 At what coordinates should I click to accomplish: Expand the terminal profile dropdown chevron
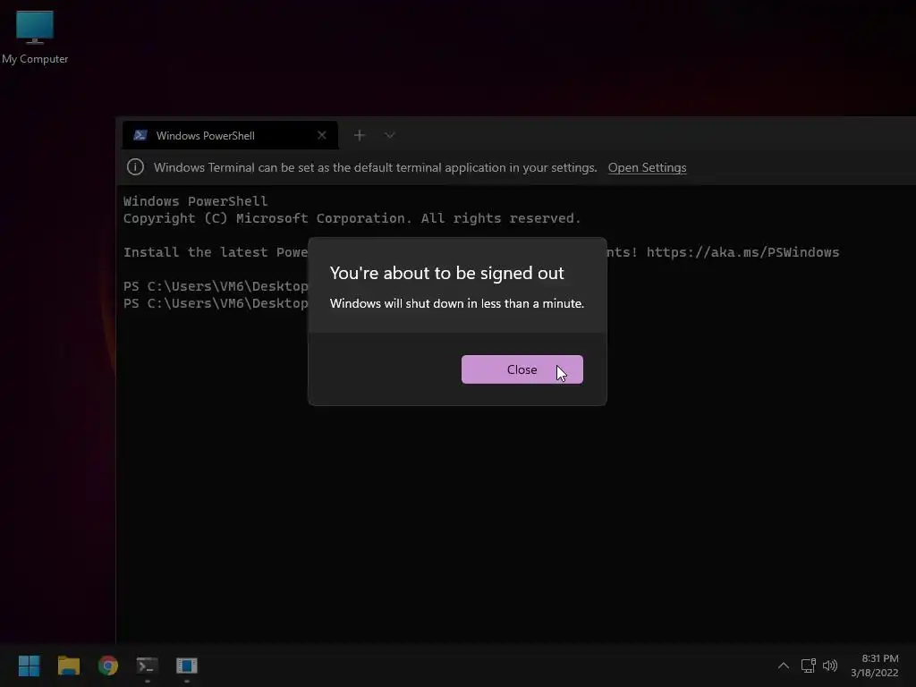click(x=390, y=136)
